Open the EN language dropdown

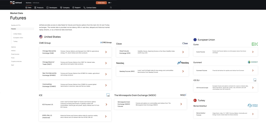[x=110, y=3]
